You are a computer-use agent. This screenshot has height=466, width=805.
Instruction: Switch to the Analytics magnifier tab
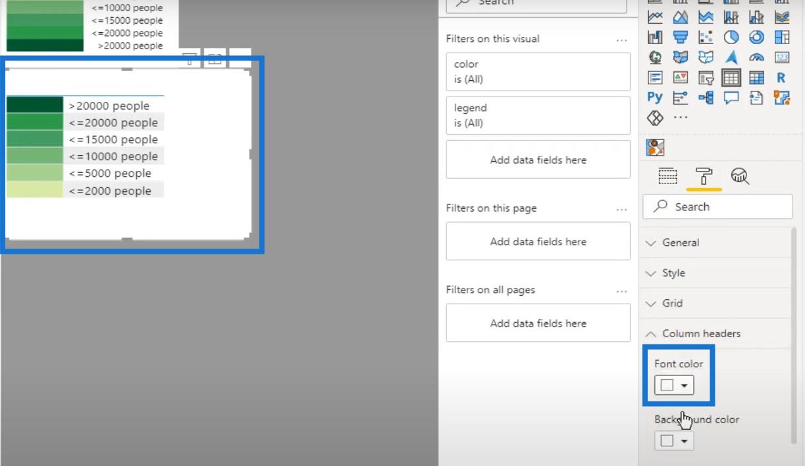coord(740,176)
